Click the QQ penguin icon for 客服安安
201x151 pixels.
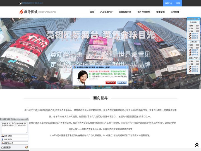click(x=190, y=52)
